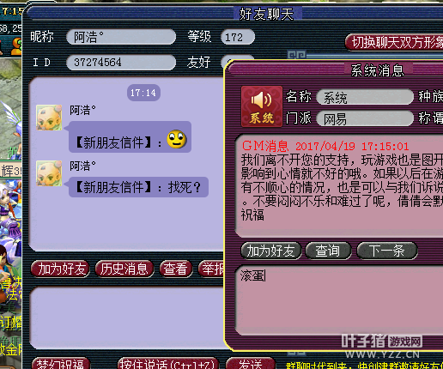Click the 查看 button
This screenshot has width=443, height=369.
tap(176, 269)
